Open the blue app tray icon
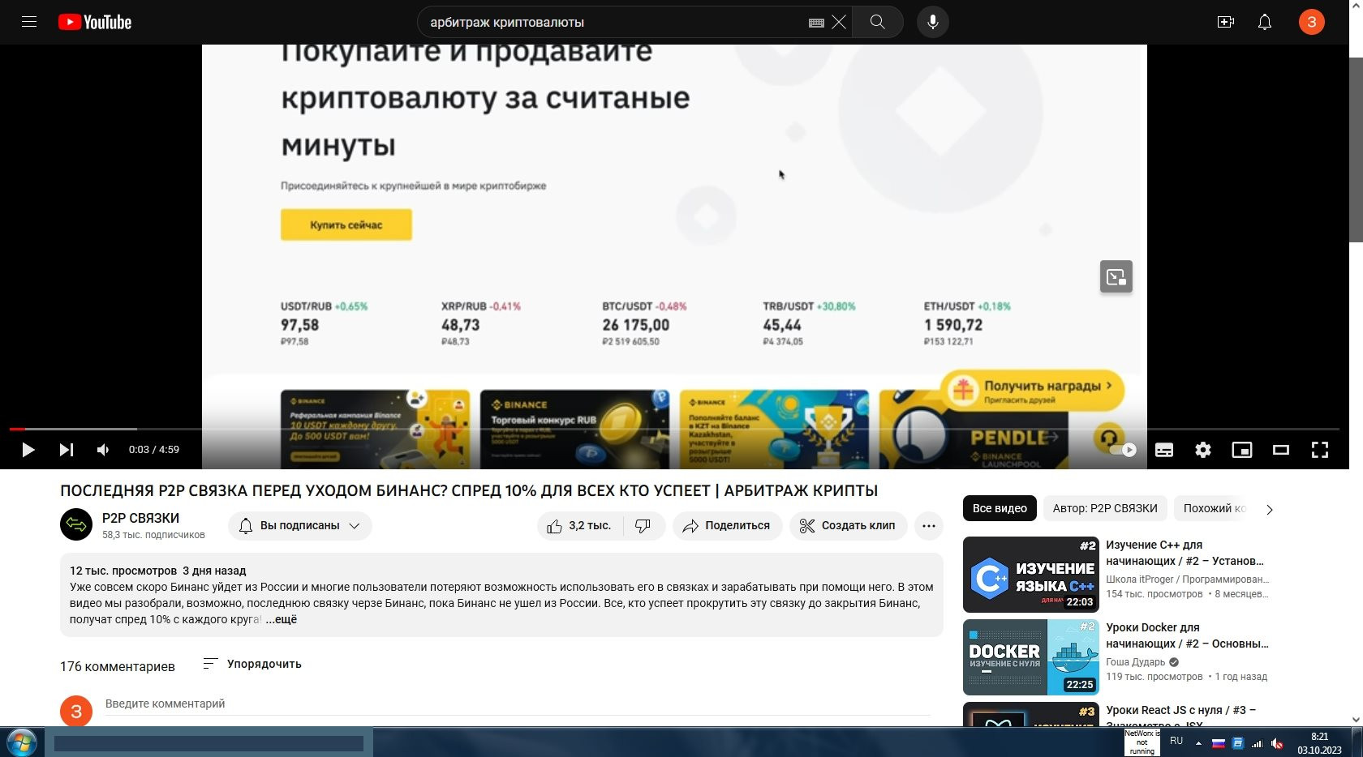 1238,743
